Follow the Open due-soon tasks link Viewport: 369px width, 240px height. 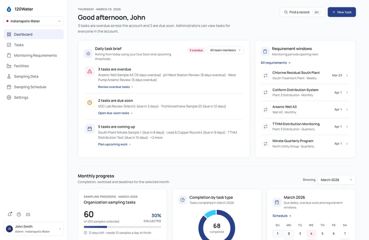115,113
